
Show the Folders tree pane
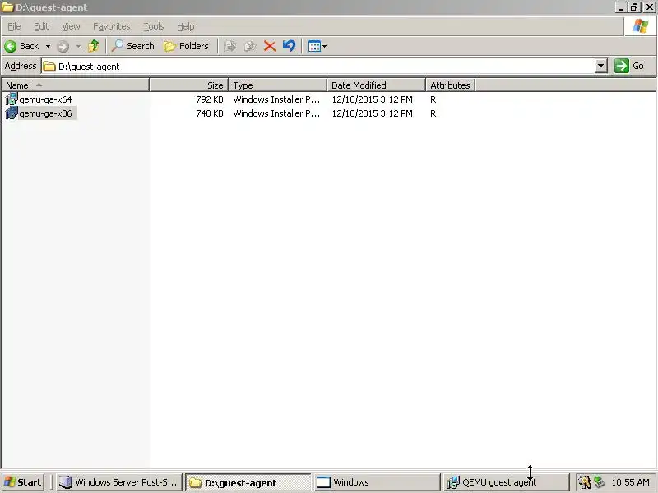point(186,46)
